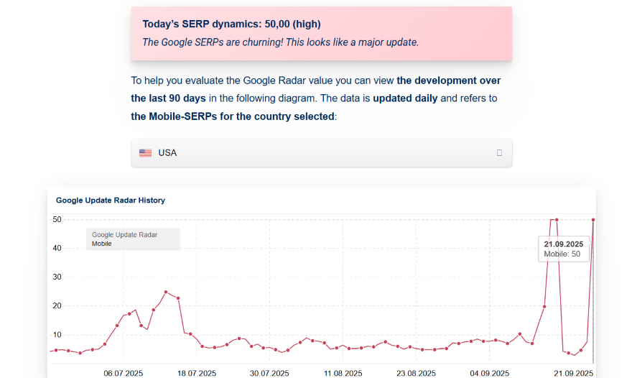Screen dimensions: 632x378
Task: Open the USA country dropdown
Action: point(321,153)
